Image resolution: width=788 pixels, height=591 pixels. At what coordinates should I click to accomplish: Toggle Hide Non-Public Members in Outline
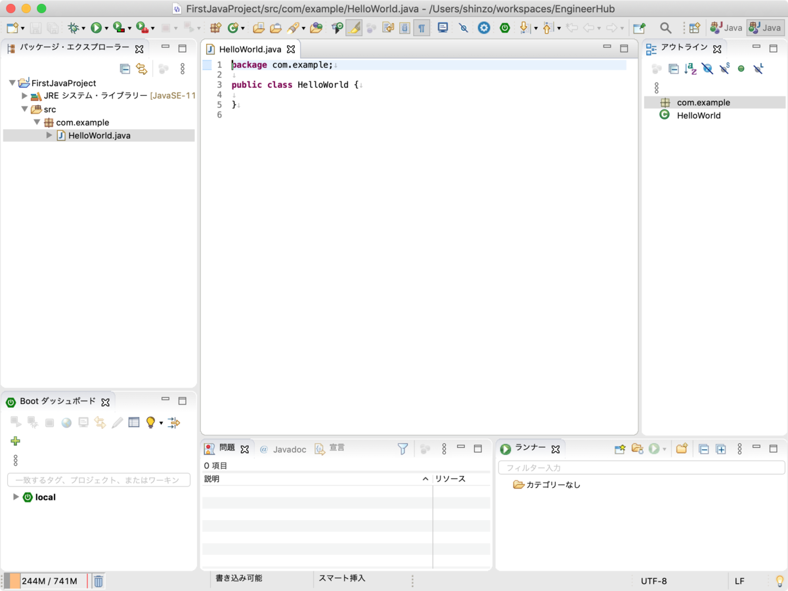(741, 68)
